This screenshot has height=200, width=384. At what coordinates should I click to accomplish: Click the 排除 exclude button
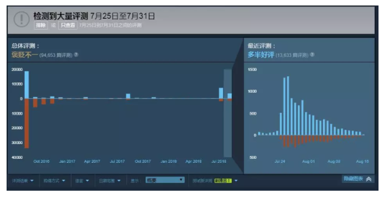[41, 25]
